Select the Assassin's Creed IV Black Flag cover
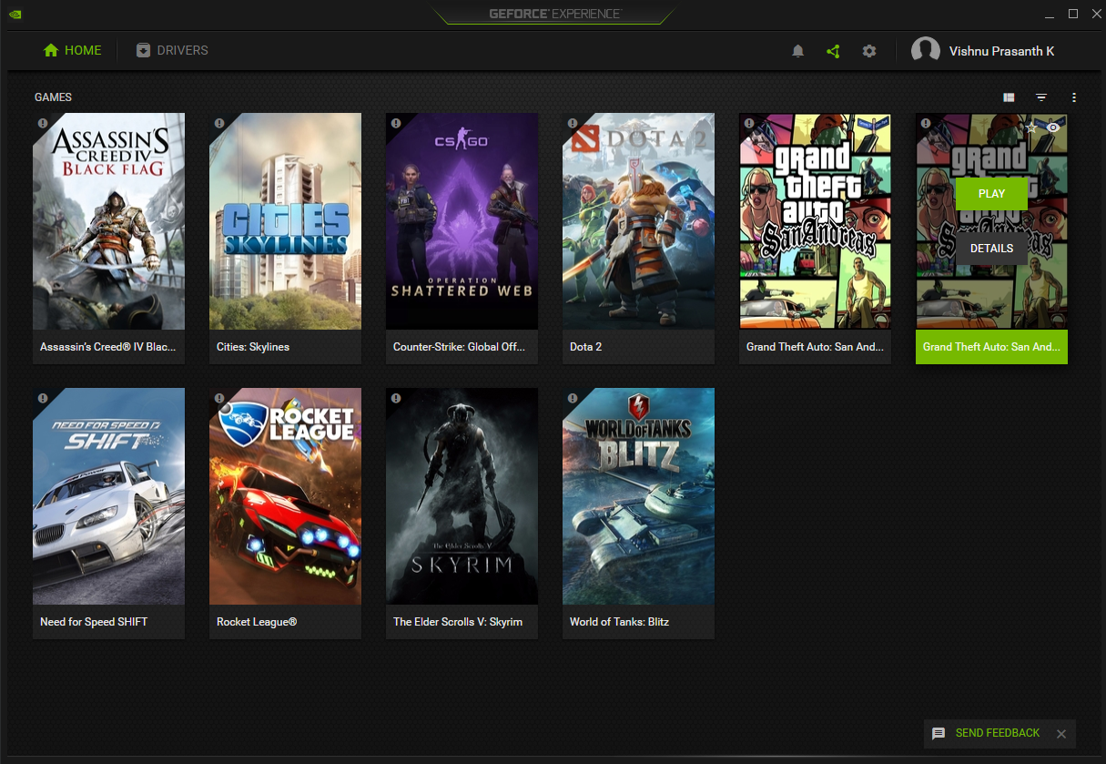The height and width of the screenshot is (764, 1106). (108, 221)
